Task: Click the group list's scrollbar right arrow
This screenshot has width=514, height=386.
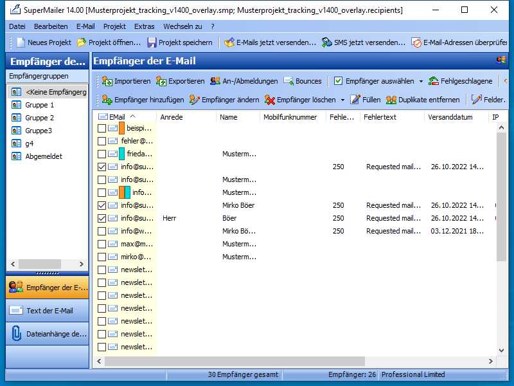Action: [82, 264]
